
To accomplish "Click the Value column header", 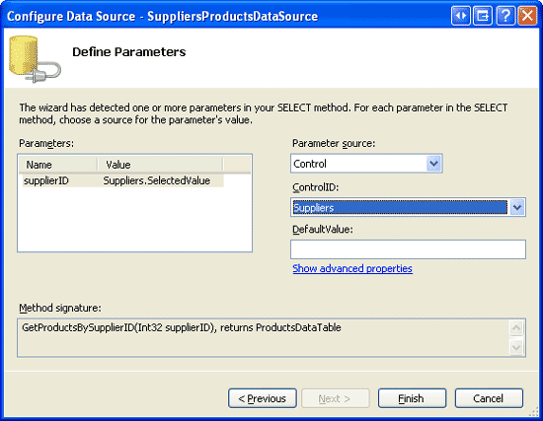I will click(x=160, y=165).
